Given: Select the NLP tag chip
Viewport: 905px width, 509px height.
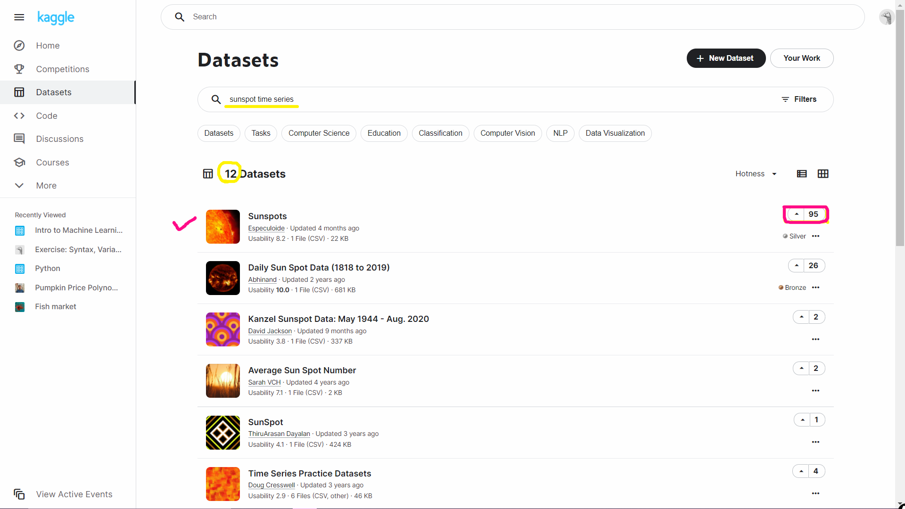Looking at the screenshot, I should point(560,133).
